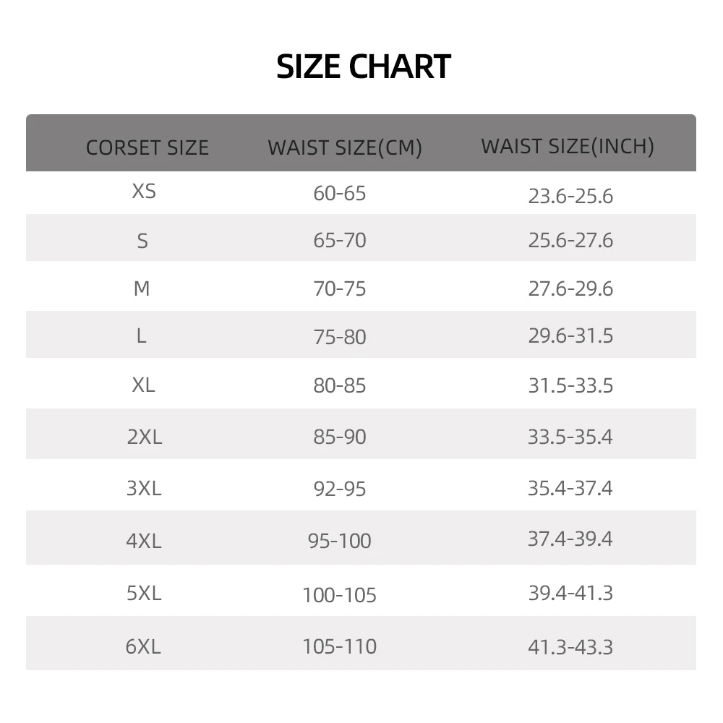Click the 33.5-35.4 inch waist value
723x723 pixels.
pyautogui.click(x=570, y=437)
